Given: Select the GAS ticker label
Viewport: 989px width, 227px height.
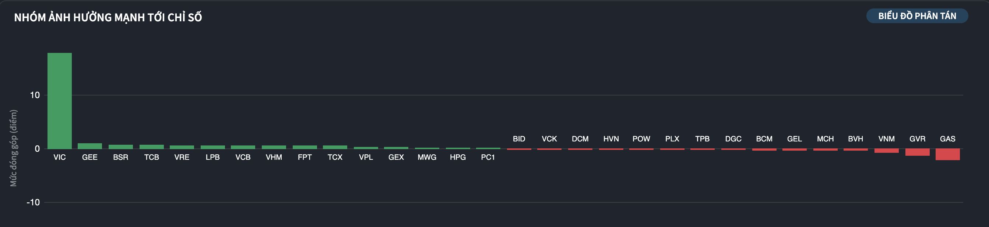Looking at the screenshot, I should click(x=947, y=139).
